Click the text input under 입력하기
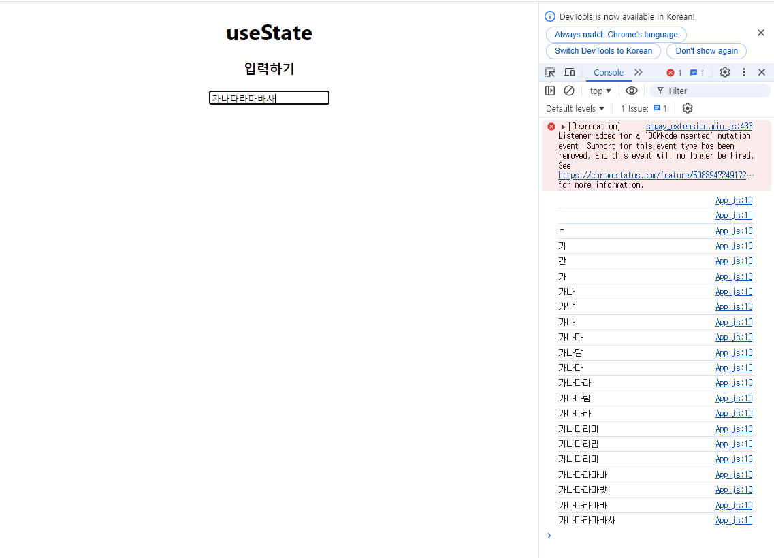The width and height of the screenshot is (774, 558). click(x=269, y=97)
